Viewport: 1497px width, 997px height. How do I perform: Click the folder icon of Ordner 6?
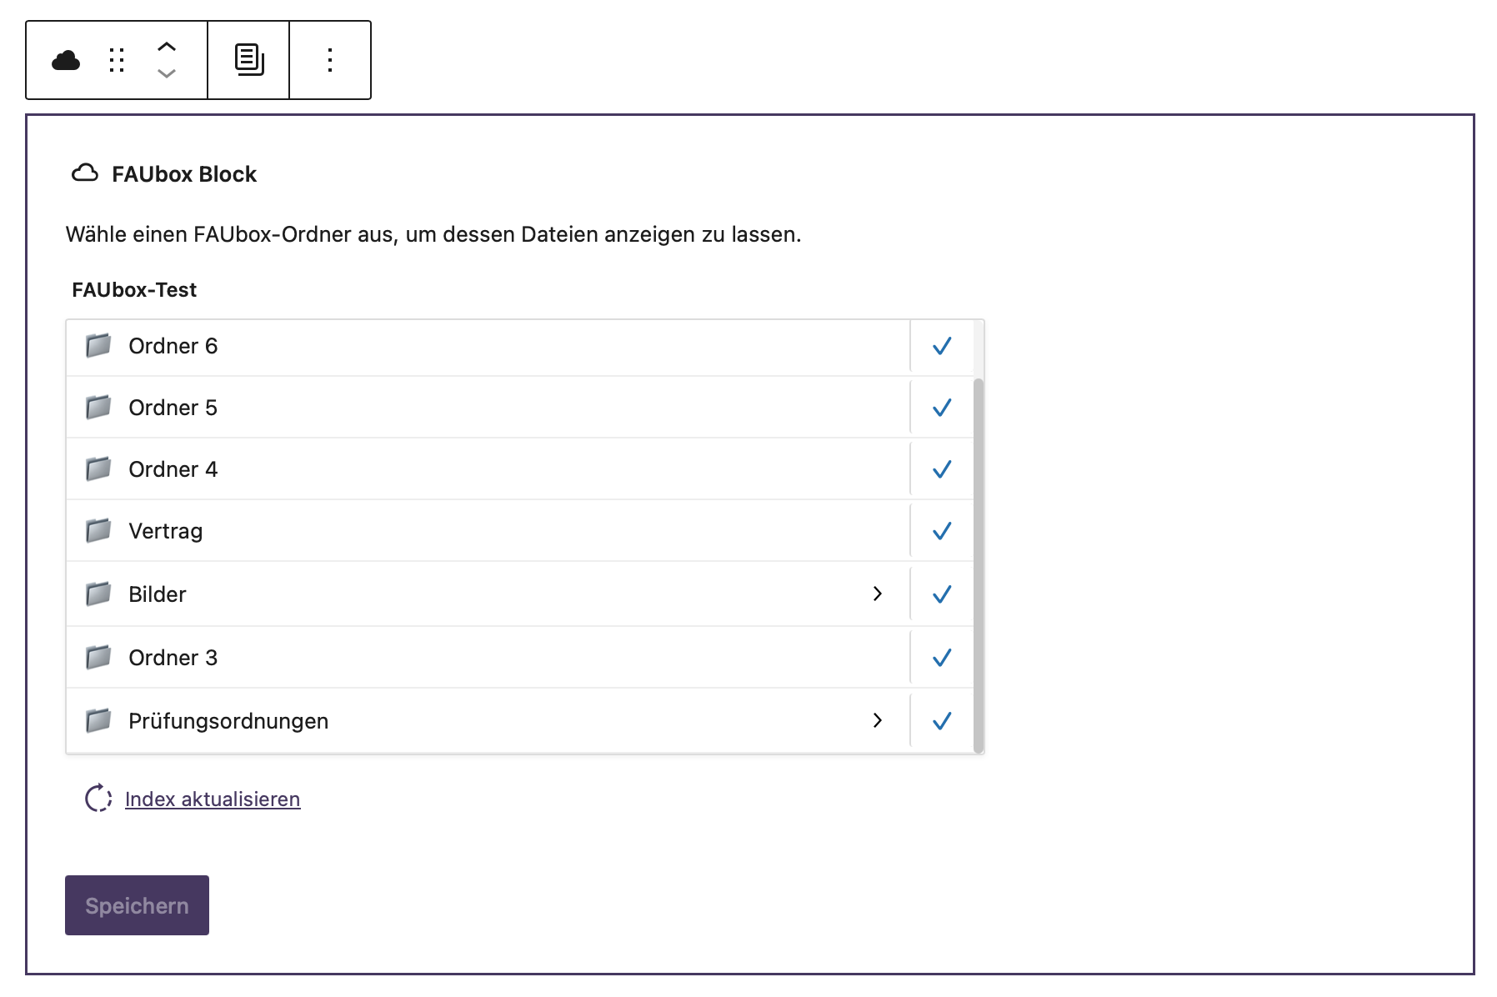coord(98,345)
